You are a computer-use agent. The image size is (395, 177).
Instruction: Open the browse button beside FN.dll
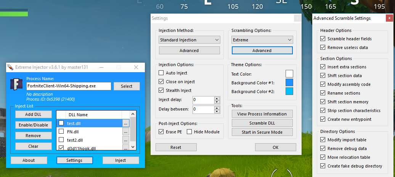point(126,131)
